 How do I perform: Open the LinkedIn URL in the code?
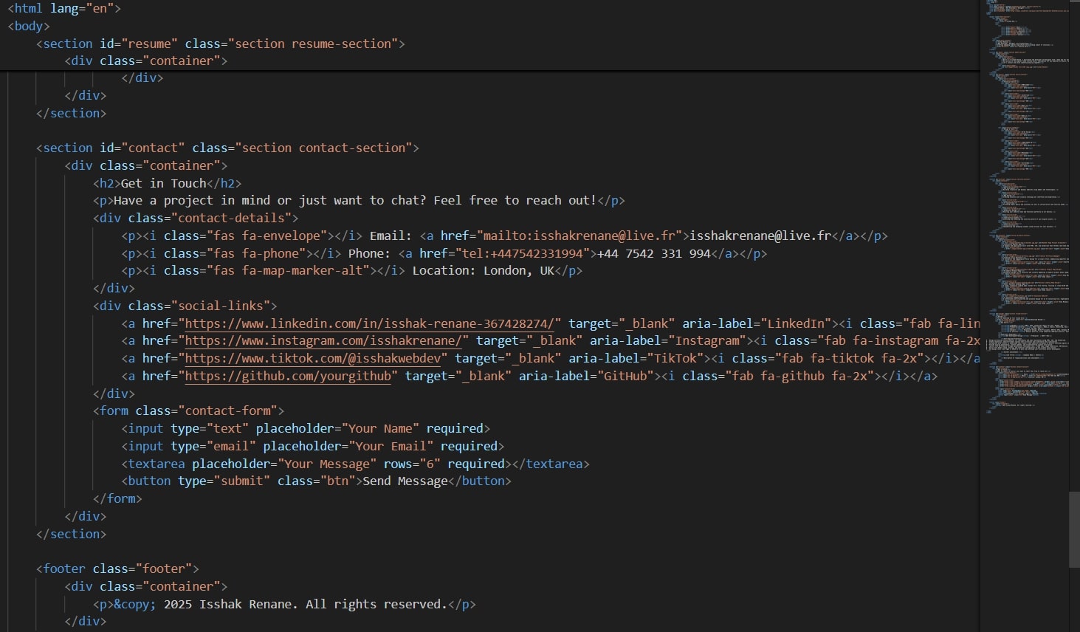point(373,323)
